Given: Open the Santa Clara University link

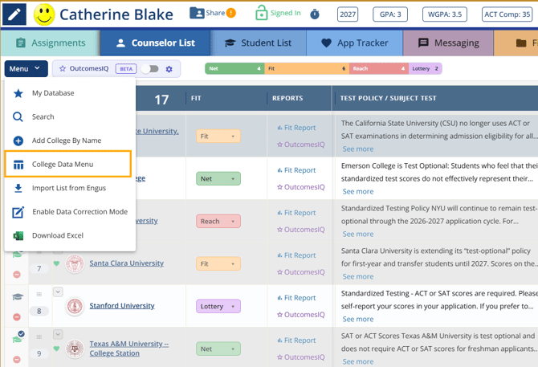Looking at the screenshot, I should pos(127,263).
